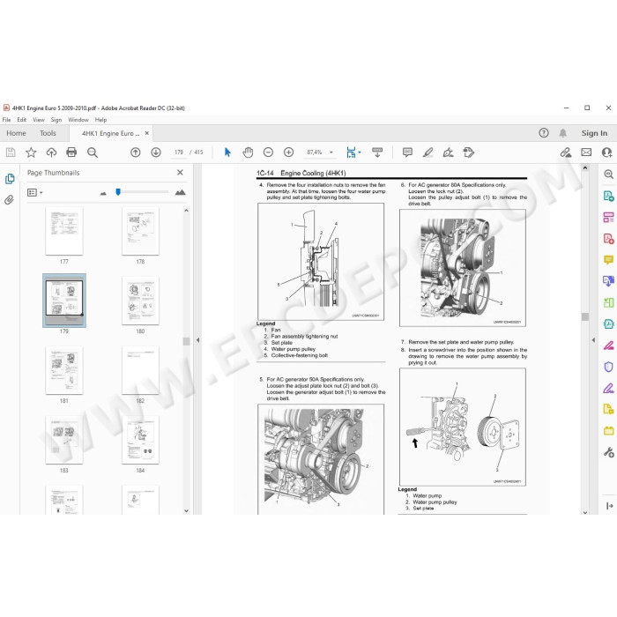Image resolution: width=617 pixels, height=617 pixels.
Task: Click the Sign In button
Action: [594, 133]
